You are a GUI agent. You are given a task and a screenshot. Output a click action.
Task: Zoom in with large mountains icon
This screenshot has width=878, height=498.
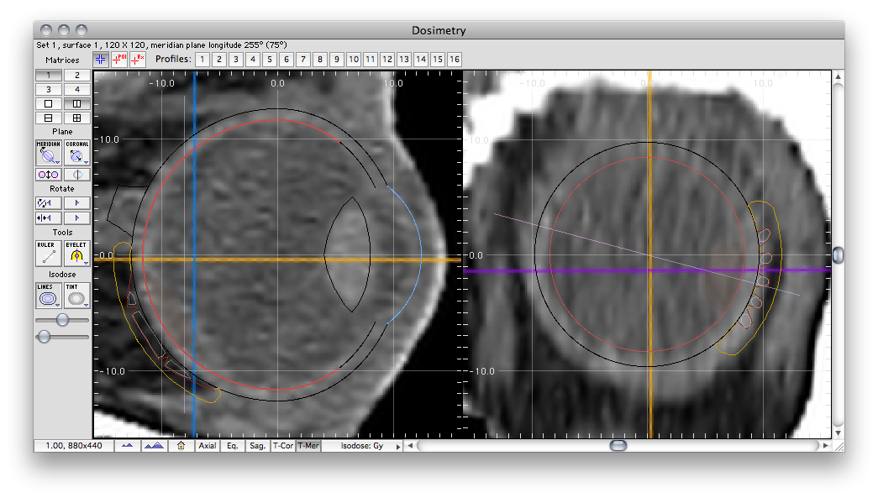(x=154, y=446)
